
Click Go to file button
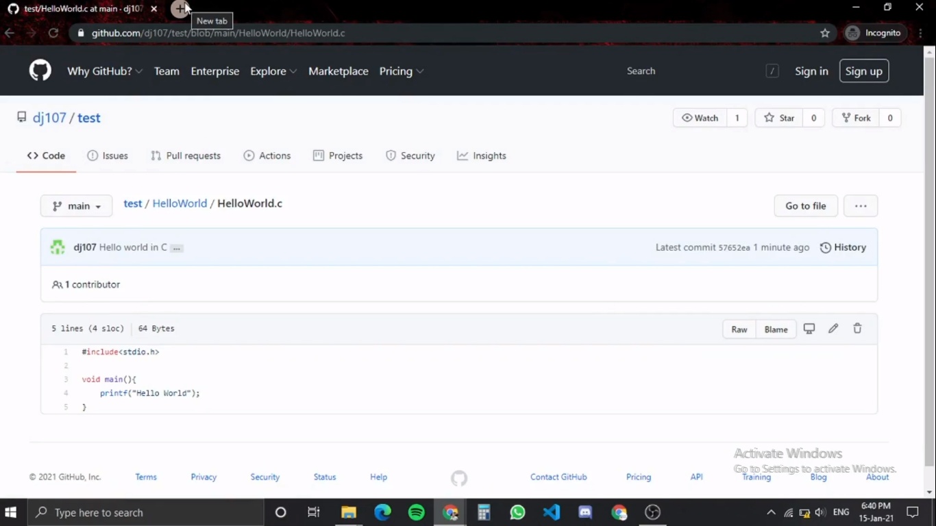806,206
